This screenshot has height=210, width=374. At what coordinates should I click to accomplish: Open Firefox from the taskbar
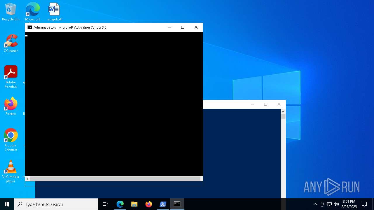(x=148, y=204)
